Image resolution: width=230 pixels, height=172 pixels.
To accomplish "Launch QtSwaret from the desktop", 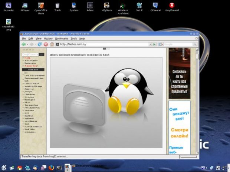I will pos(156,7).
